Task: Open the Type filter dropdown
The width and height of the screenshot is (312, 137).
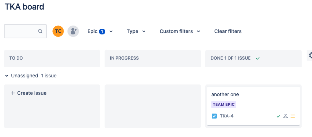Action: click(136, 31)
